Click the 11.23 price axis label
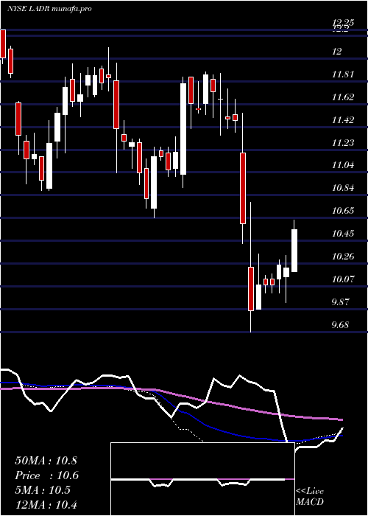 343,142
